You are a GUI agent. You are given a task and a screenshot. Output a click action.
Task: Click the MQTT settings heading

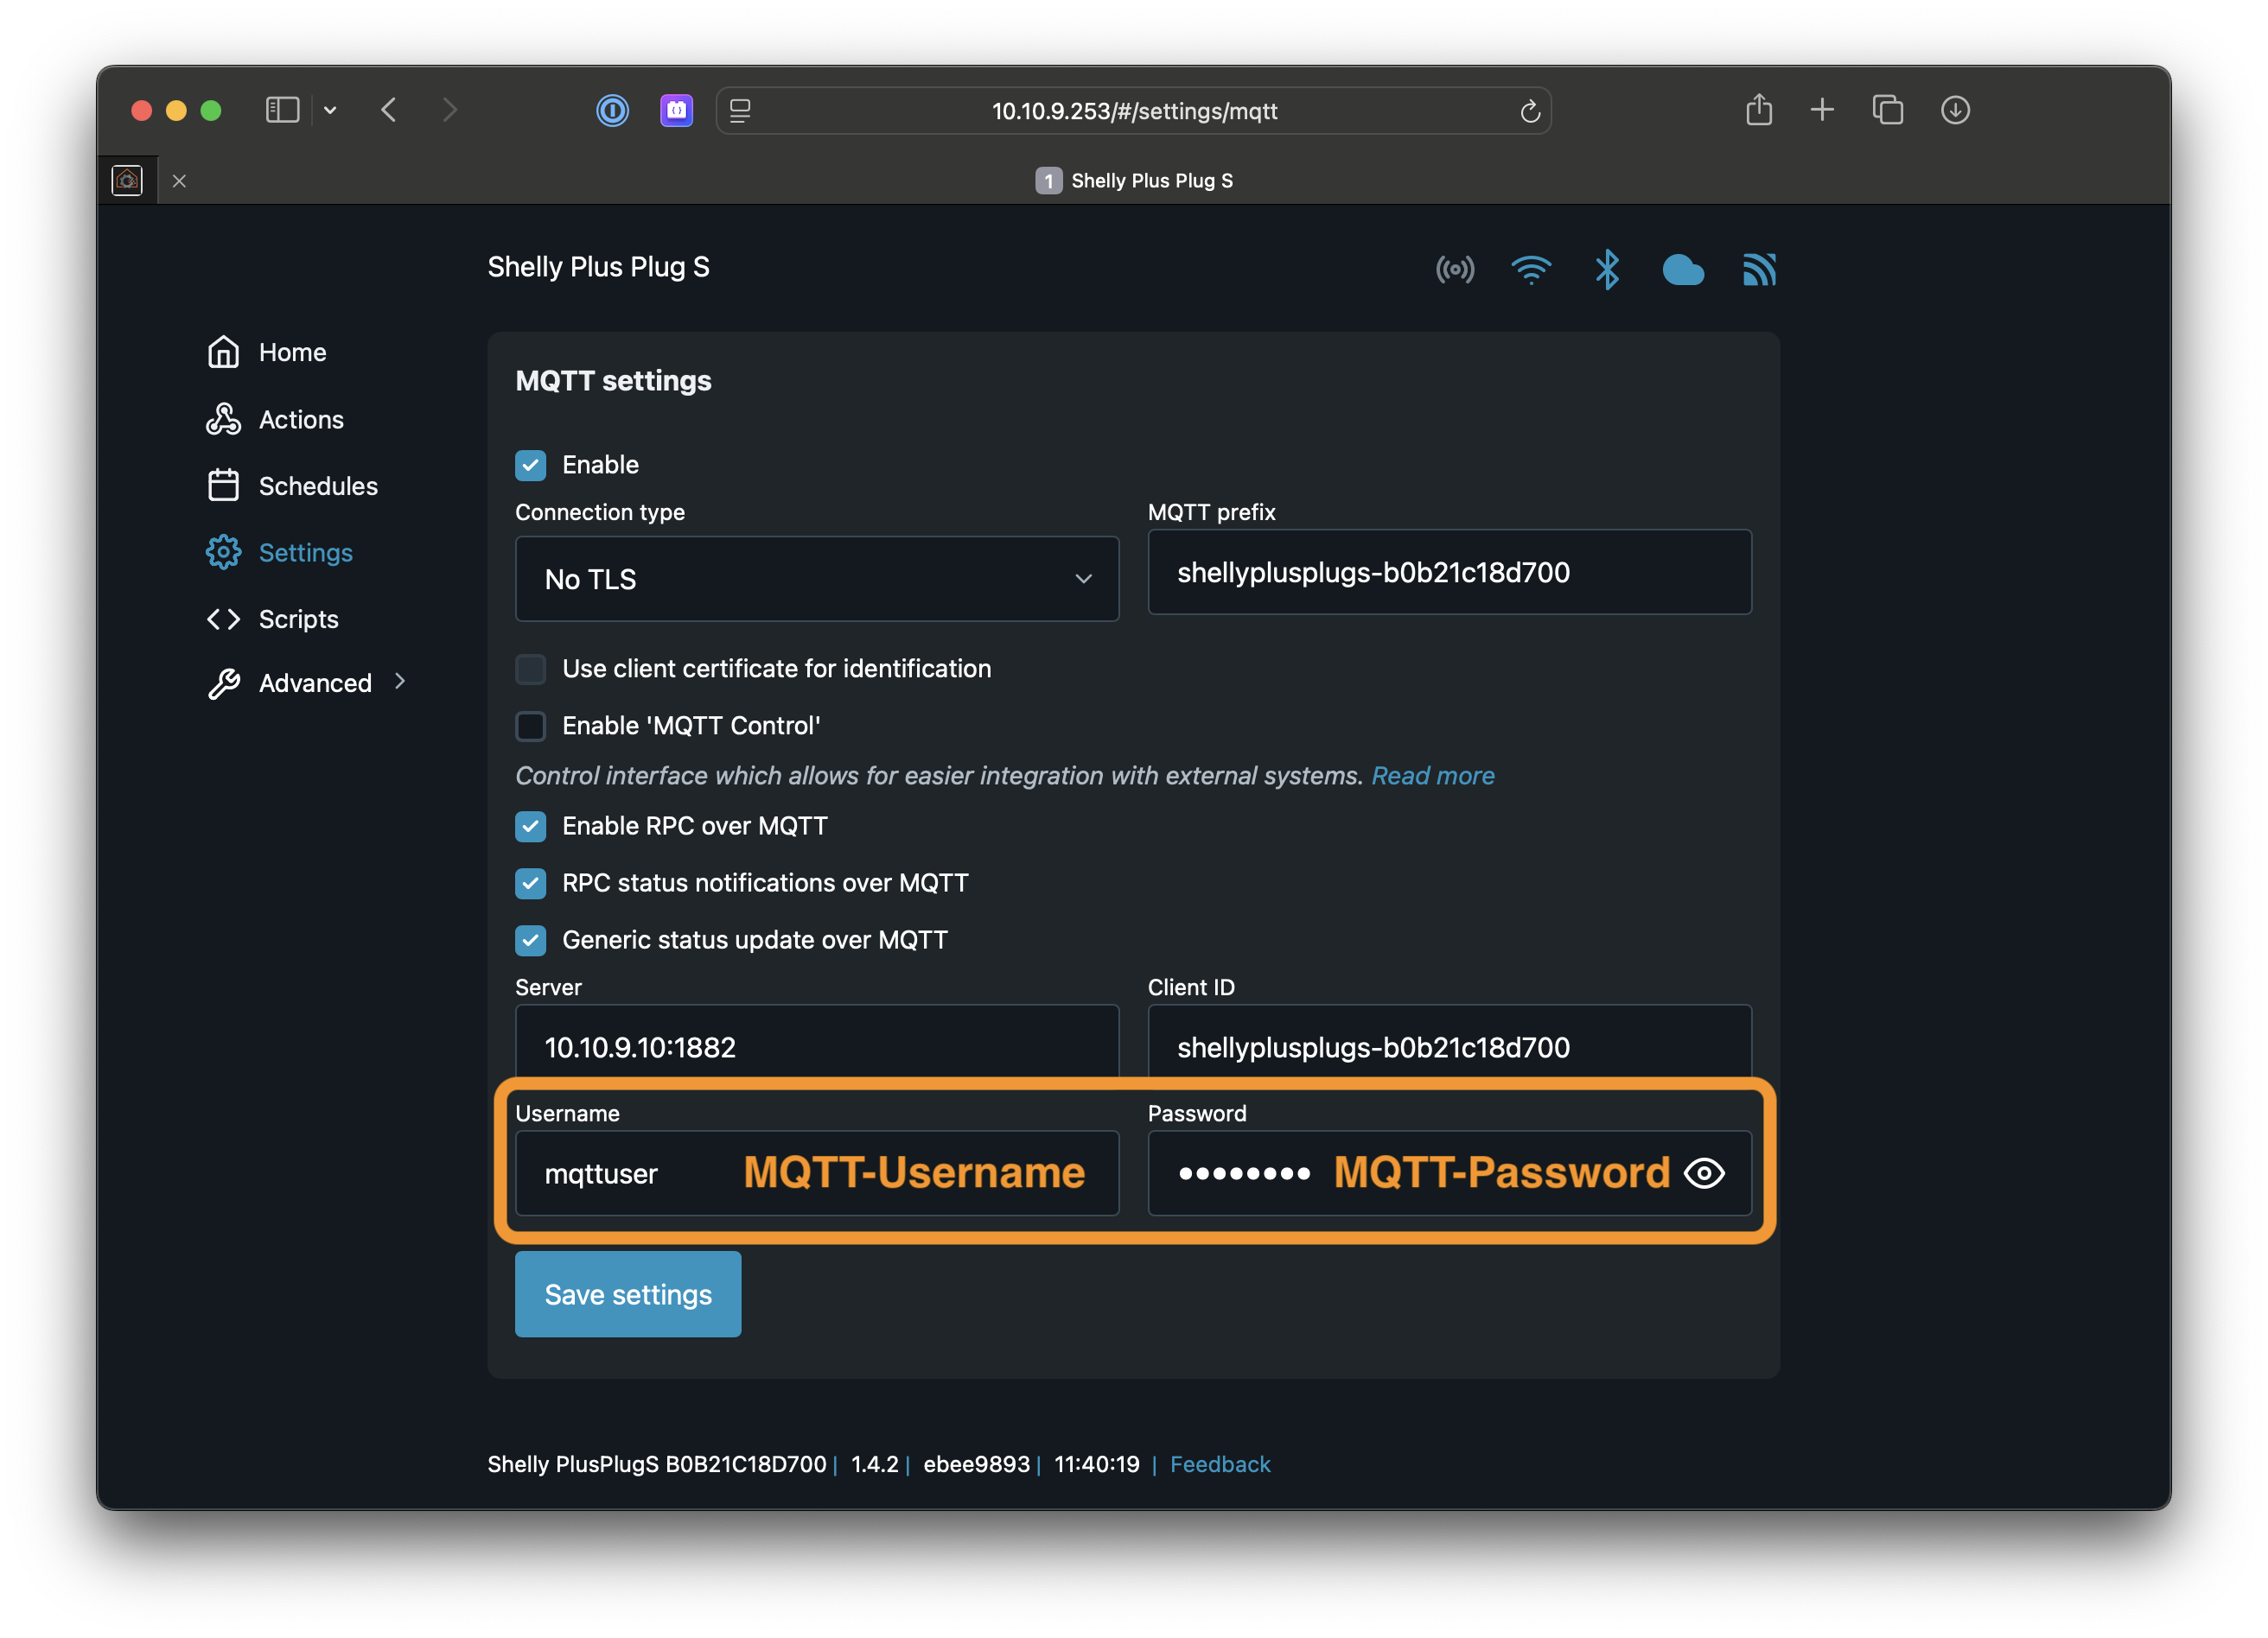point(613,382)
